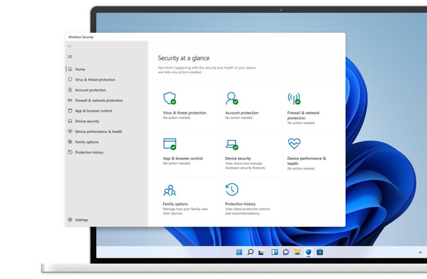Viewport: 427px width, 279px height.
Task: Click the laptop icon beside Device security in the sidebar
Action: (70, 121)
